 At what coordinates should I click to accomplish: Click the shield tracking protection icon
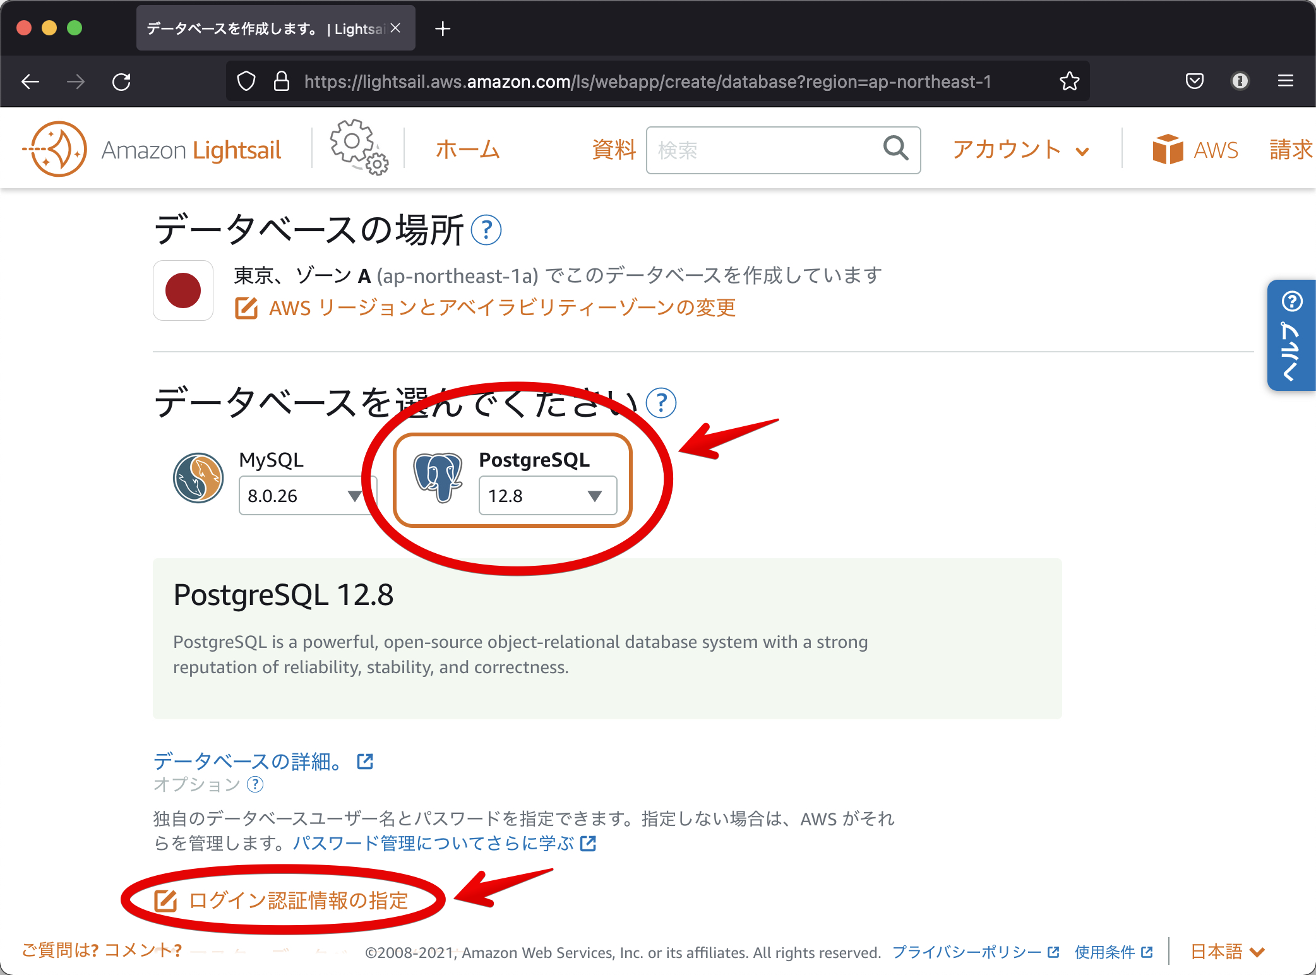pos(246,81)
